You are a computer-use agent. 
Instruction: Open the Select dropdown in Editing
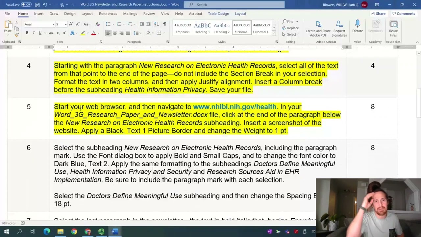pos(291,34)
